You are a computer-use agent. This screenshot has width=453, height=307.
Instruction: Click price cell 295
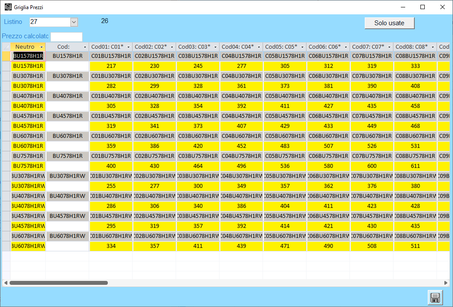(111, 226)
